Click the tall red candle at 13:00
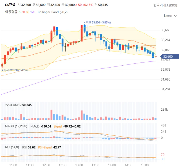This screenshot has width=179, height=167. (82, 33)
